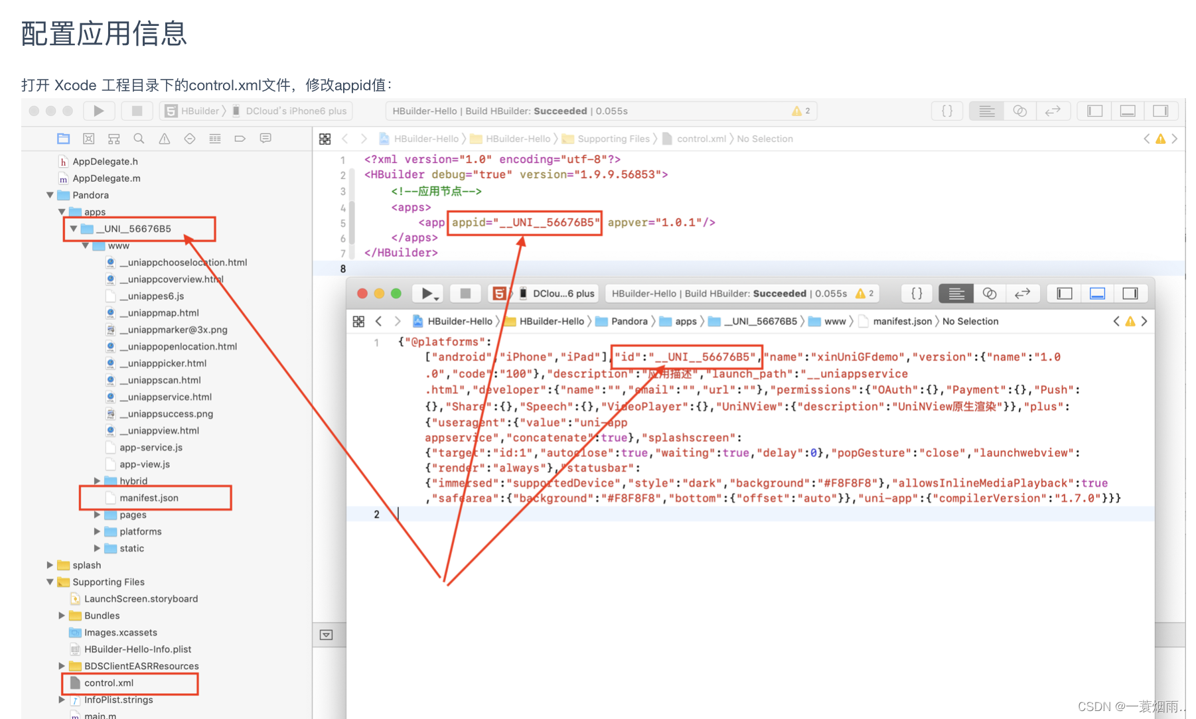Screen dimensions: 1196x719
Task: Open HBuilder-Hello-Info.plist file
Action: coord(137,649)
